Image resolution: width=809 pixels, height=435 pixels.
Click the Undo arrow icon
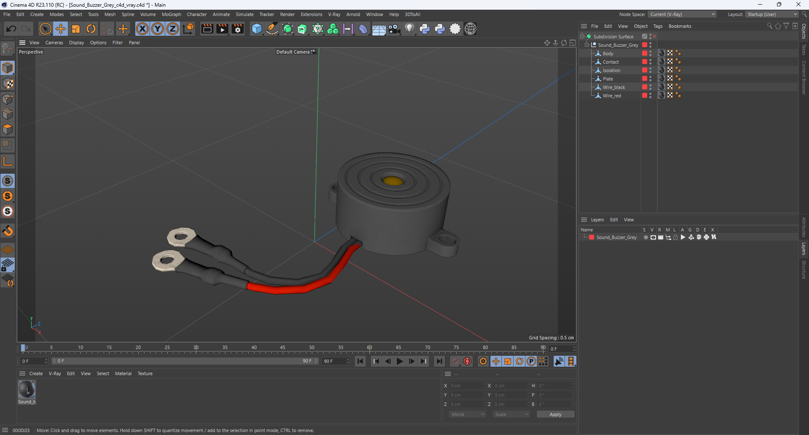pyautogui.click(x=11, y=29)
